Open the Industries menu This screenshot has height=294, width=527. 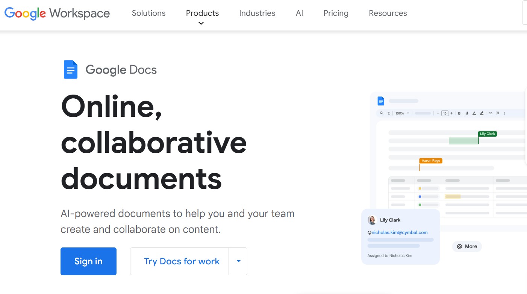pyautogui.click(x=257, y=13)
